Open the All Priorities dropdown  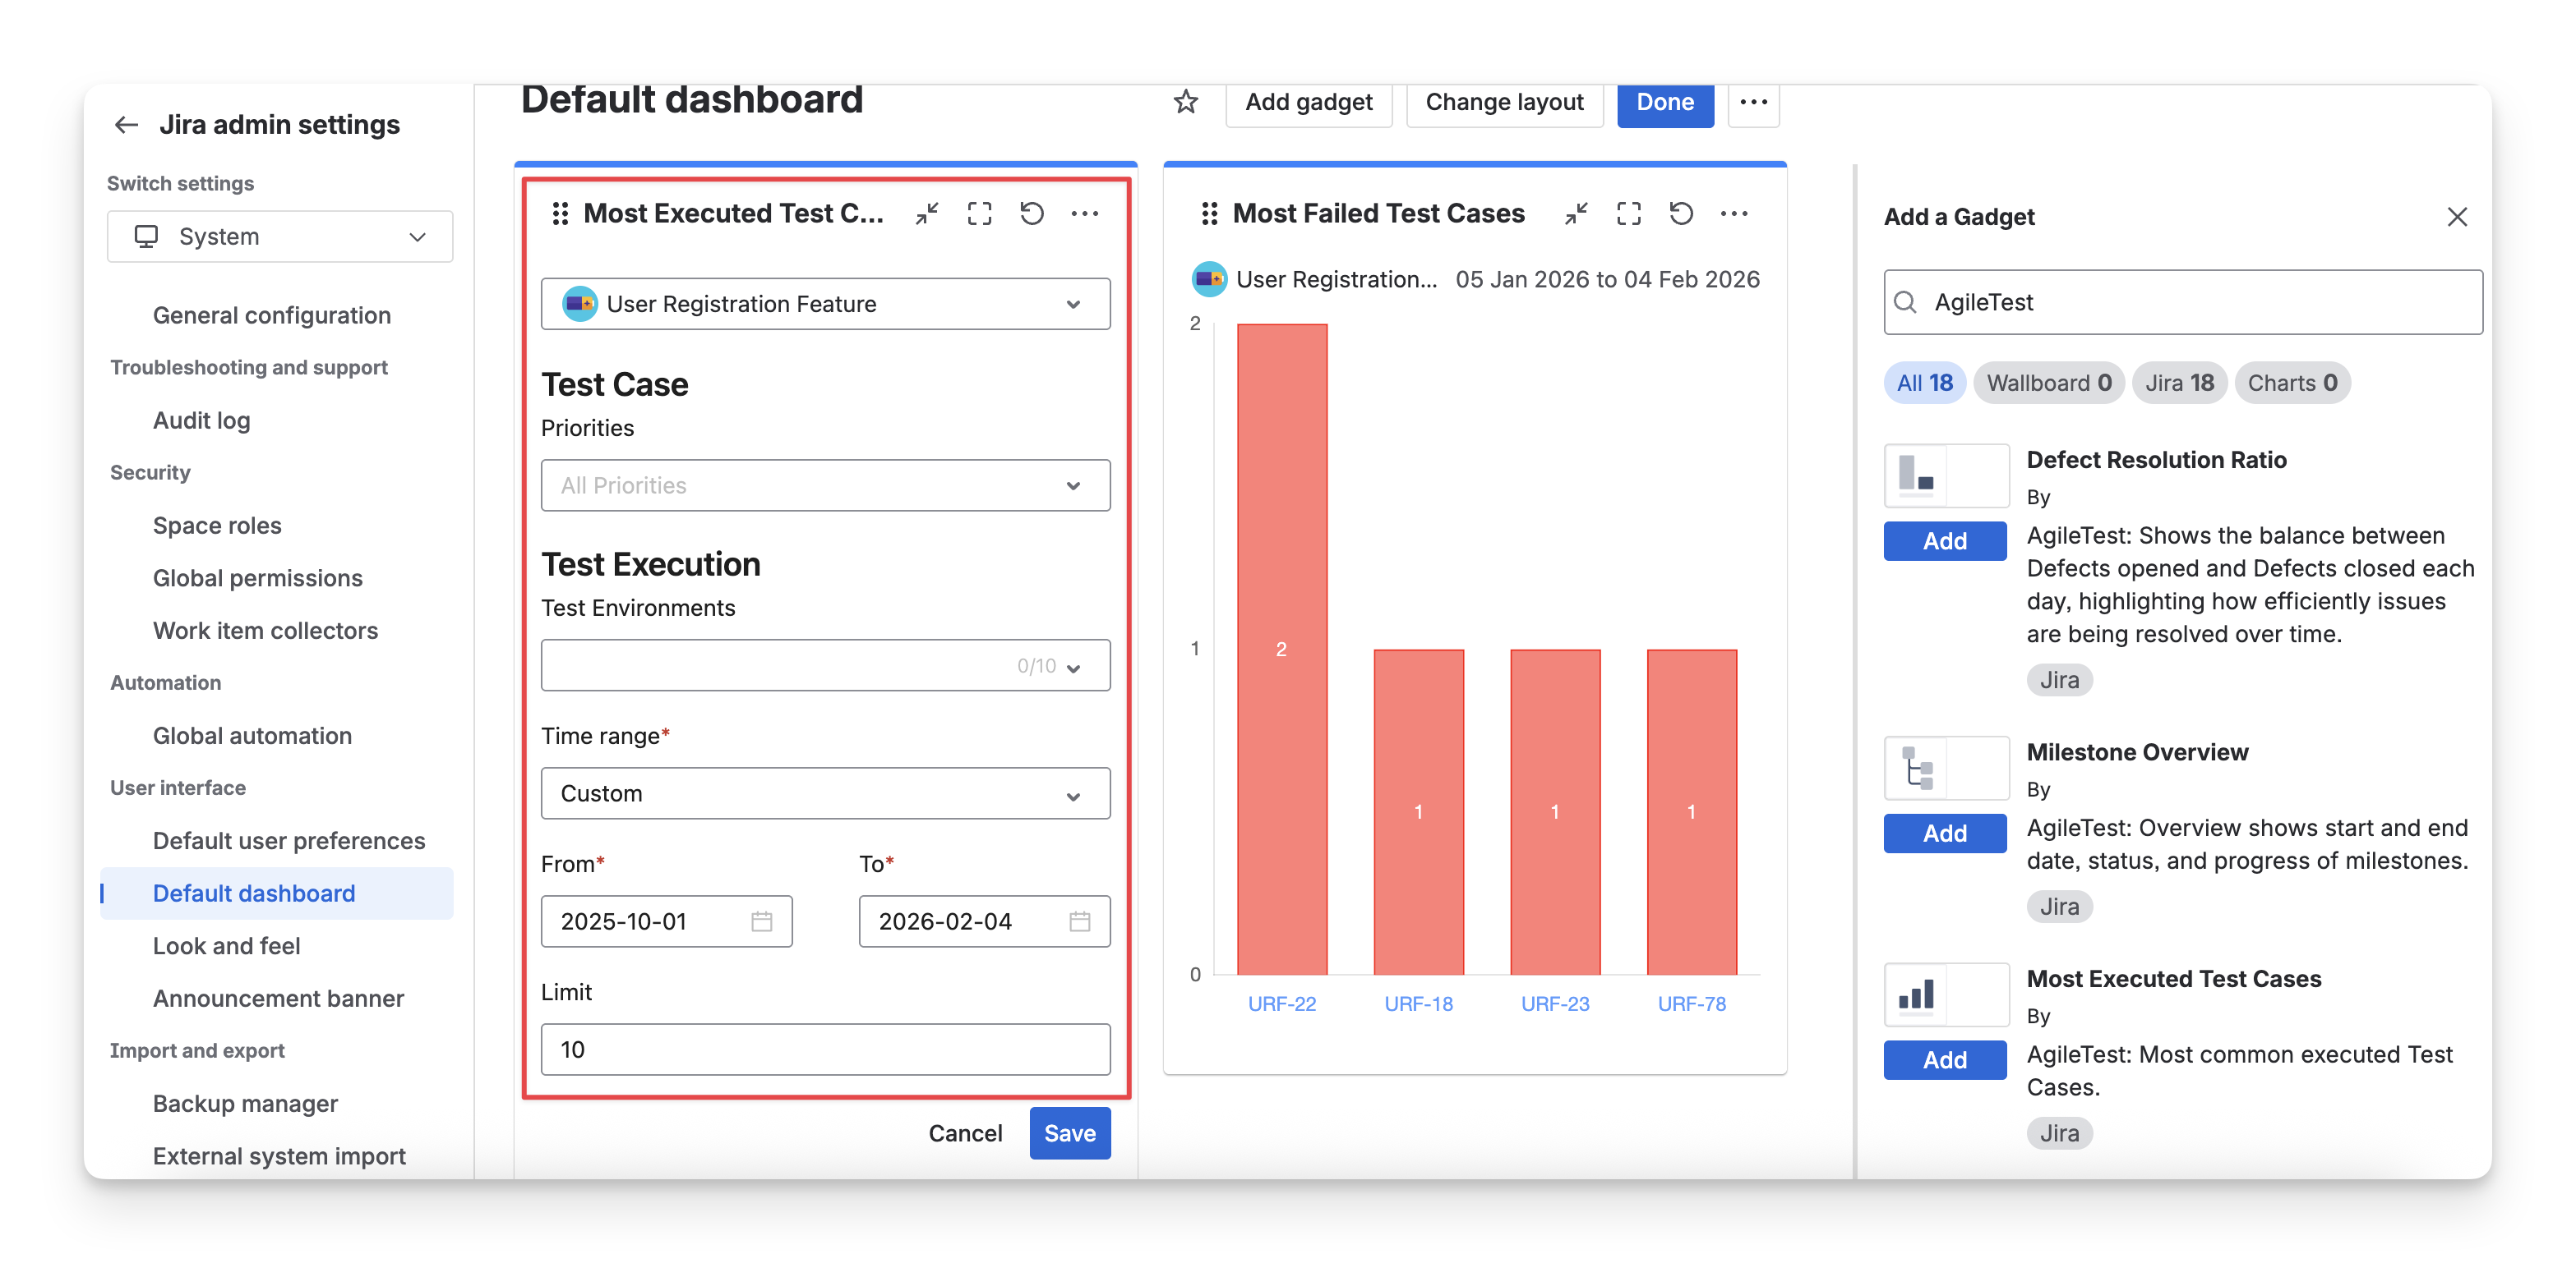pos(825,485)
